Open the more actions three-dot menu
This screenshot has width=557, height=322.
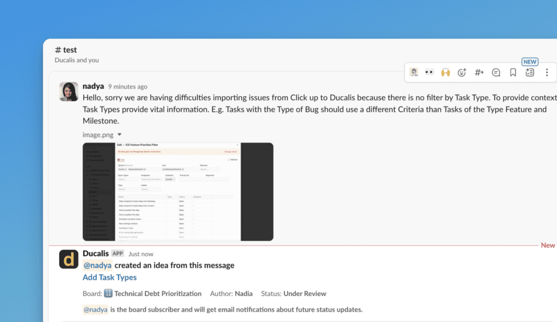point(547,72)
